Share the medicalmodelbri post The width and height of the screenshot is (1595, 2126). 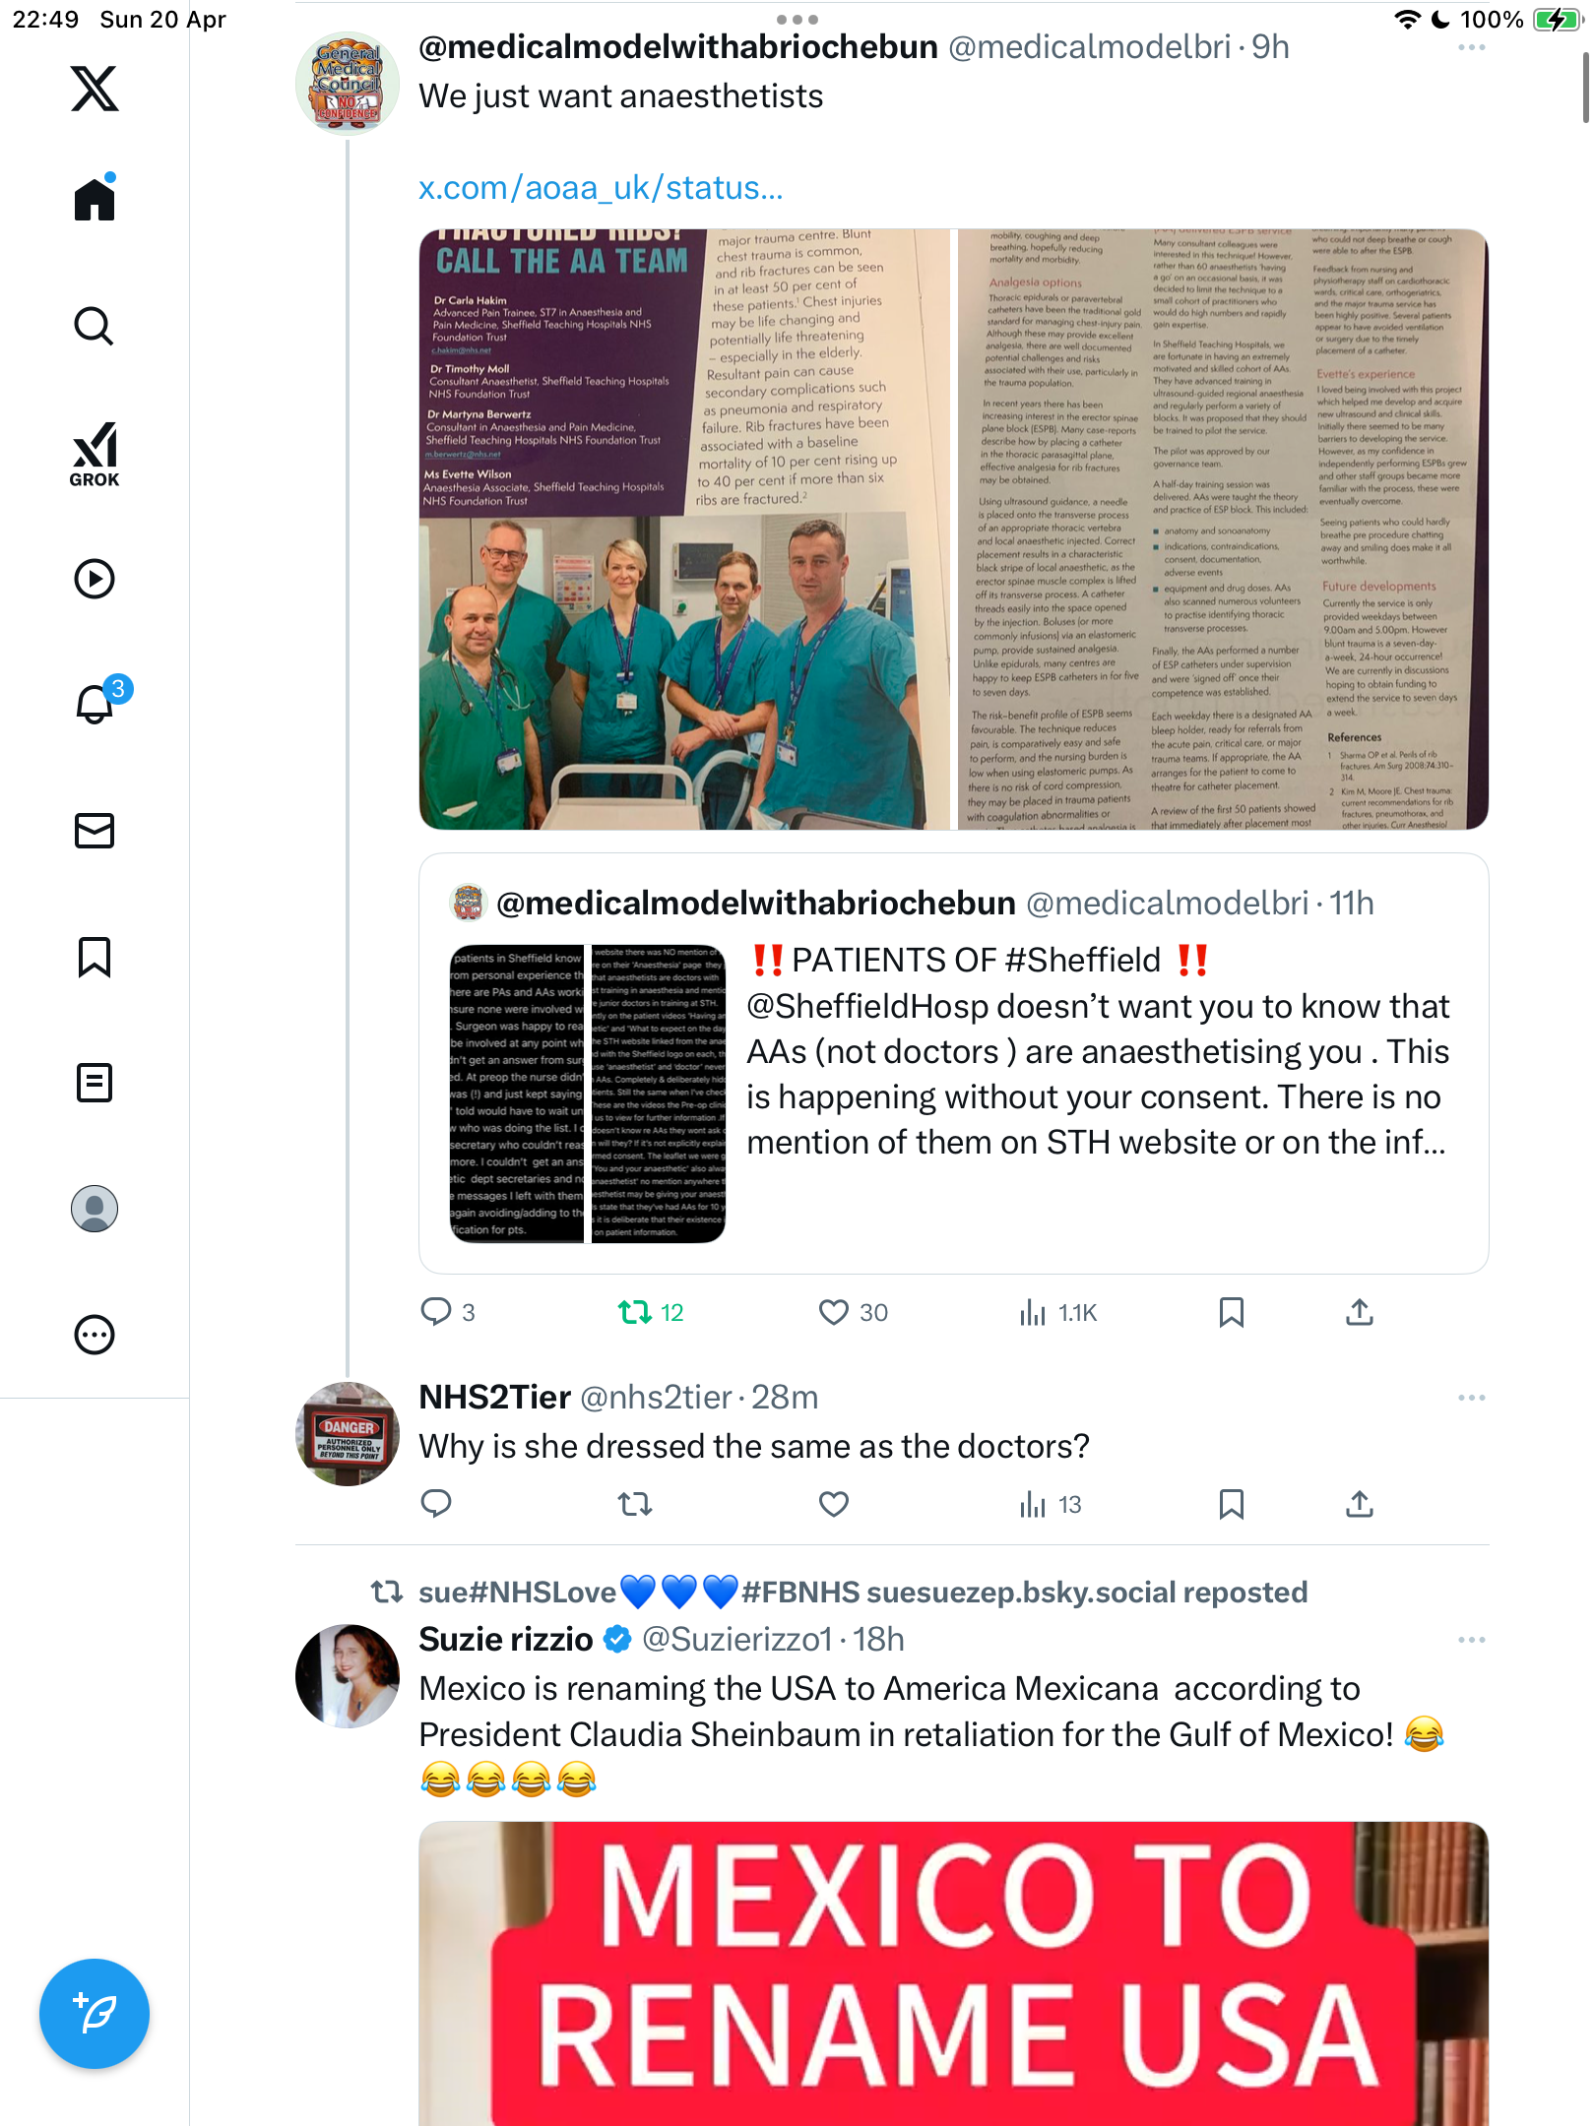tap(1360, 1312)
